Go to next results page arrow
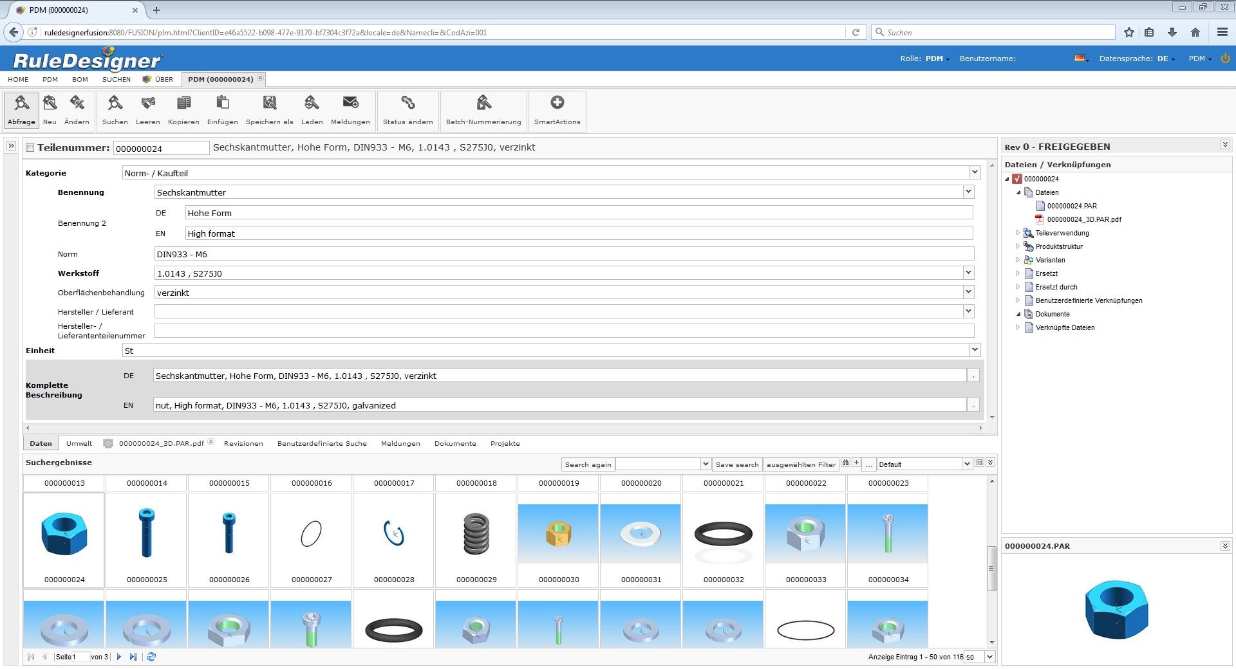The image size is (1236, 669). point(119,657)
